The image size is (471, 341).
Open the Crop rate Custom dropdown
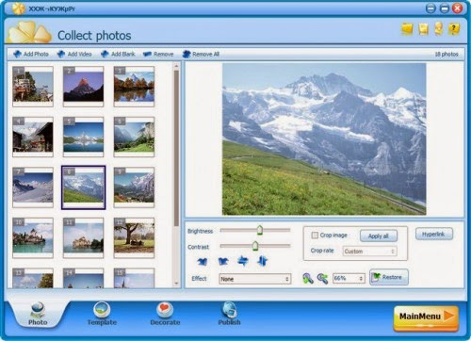point(369,252)
